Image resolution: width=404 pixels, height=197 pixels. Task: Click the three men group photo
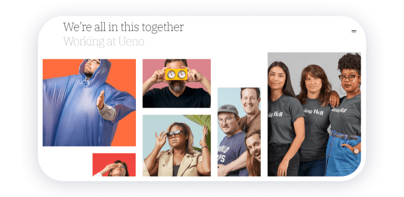(239, 132)
